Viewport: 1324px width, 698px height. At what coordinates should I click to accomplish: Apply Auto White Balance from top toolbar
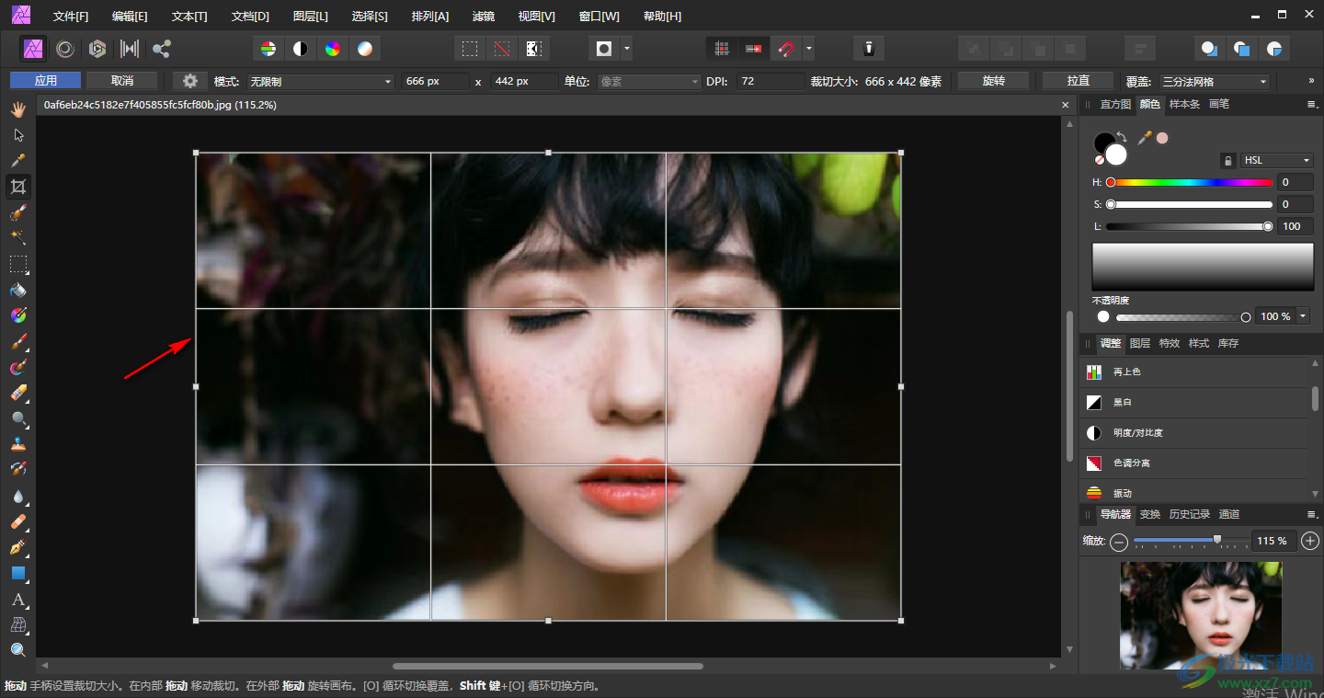pyautogui.click(x=365, y=49)
